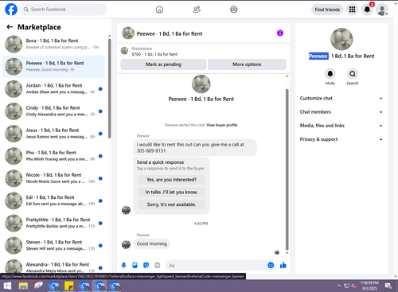
Task: Click the large listing photo in the details panel
Action: coord(341,39)
